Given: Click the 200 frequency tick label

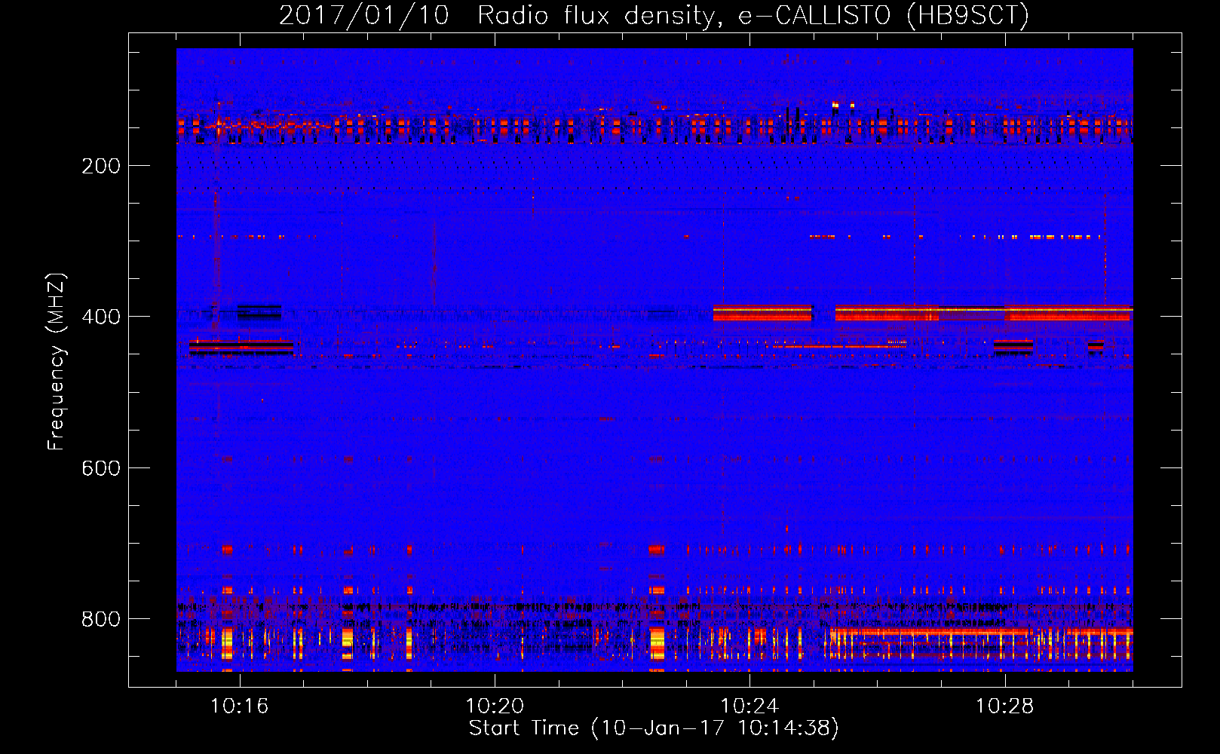Looking at the screenshot, I should [x=101, y=166].
